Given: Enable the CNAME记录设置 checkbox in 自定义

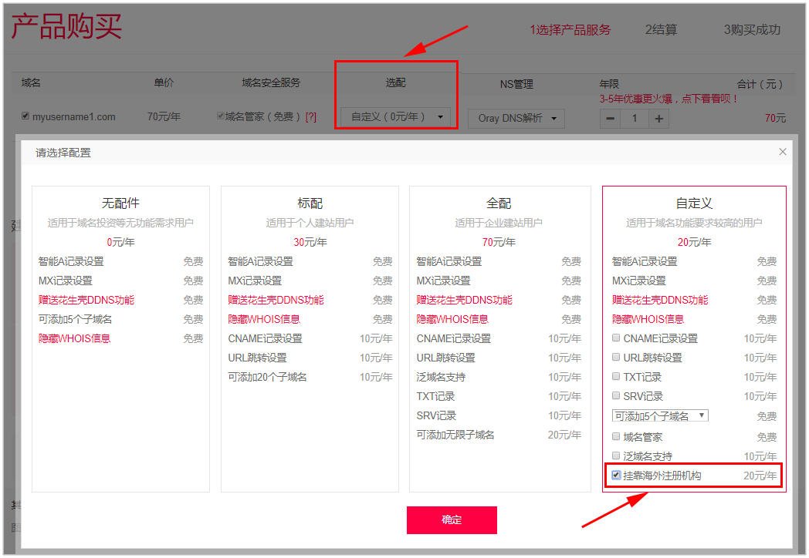Looking at the screenshot, I should pyautogui.click(x=616, y=338).
